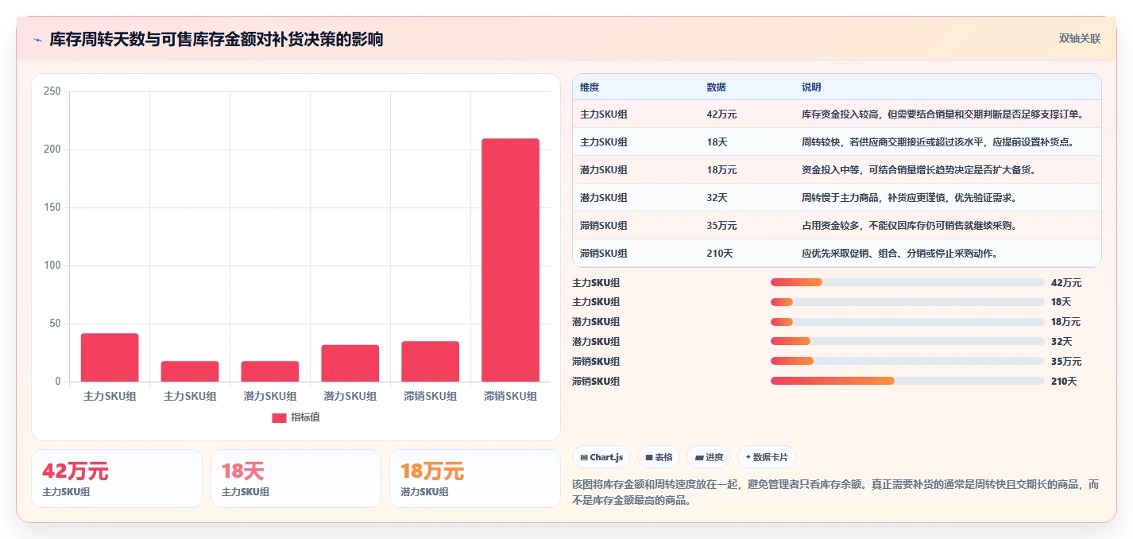Click the value 210天 beside the progress bar
The width and height of the screenshot is (1133, 539).
click(1064, 382)
